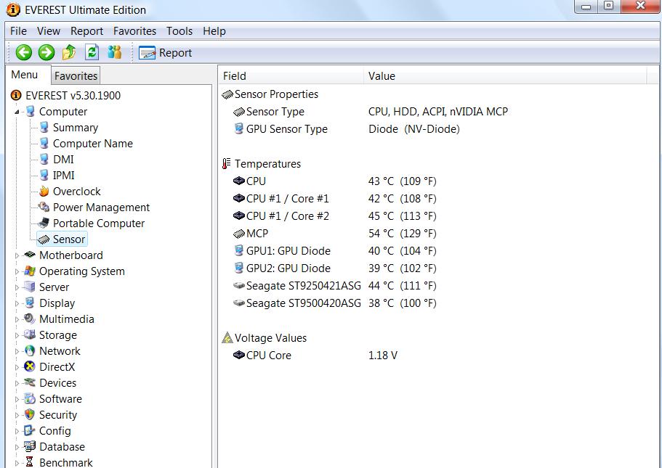This screenshot has width=662, height=468.
Task: Click the Database icon in the tree
Action: point(30,446)
